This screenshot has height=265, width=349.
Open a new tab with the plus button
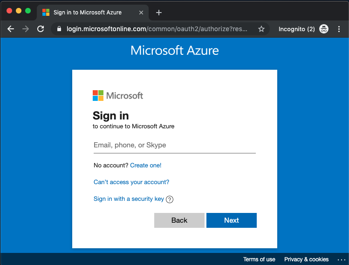[159, 13]
